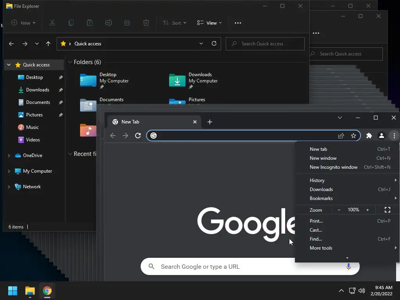Choose Downloads in Chrome menu
Screen dimensions: 400x300
pyautogui.click(x=347, y=189)
